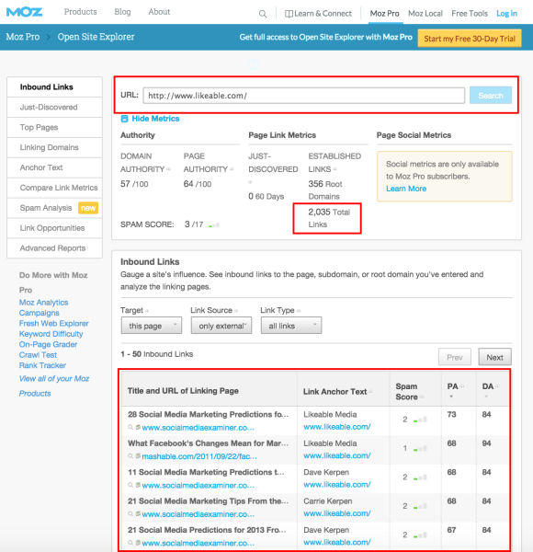Click the Next pagination button

(x=494, y=357)
